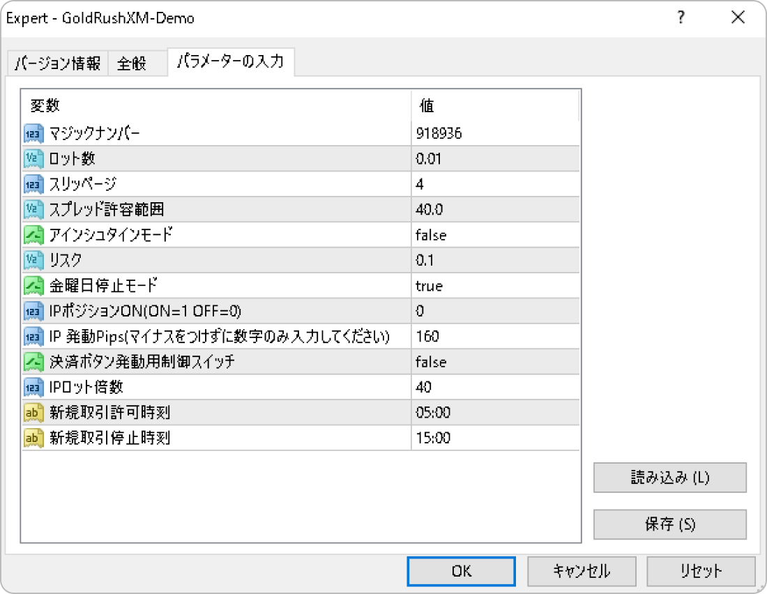Click the IPポジションON(ON=1 OFF=0) variable name

(x=145, y=311)
